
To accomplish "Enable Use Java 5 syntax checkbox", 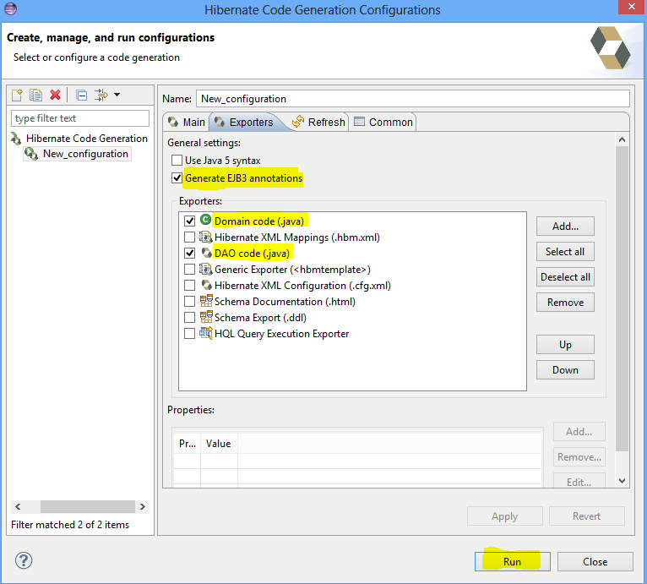I will [x=177, y=160].
